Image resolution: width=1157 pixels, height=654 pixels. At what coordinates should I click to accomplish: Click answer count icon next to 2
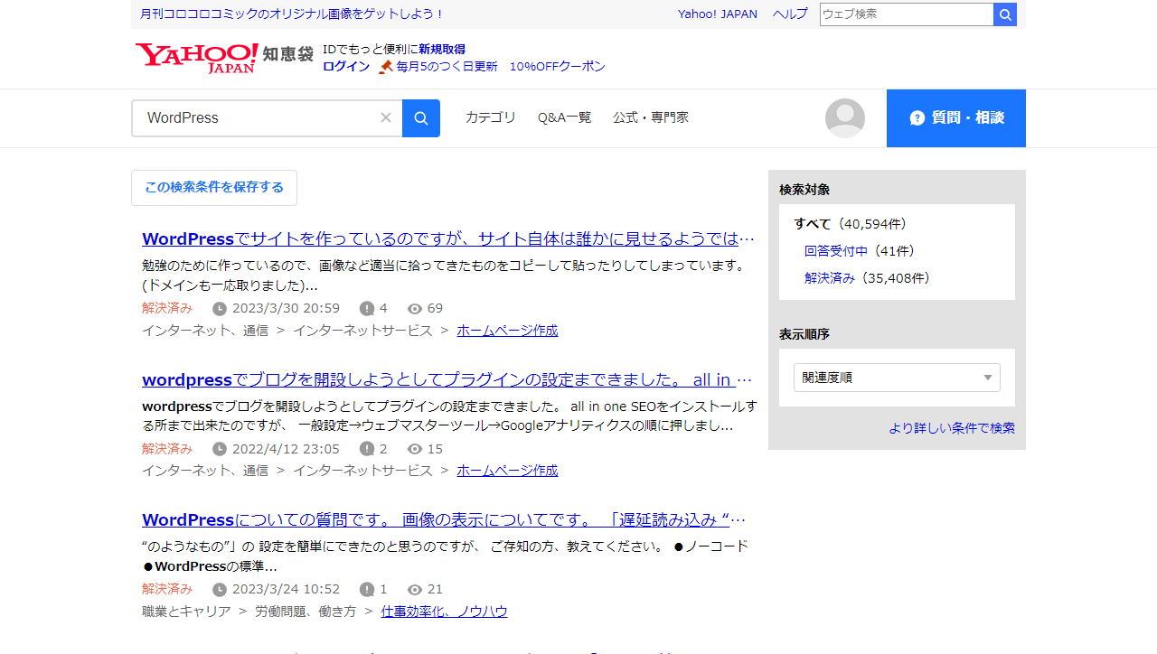(367, 449)
